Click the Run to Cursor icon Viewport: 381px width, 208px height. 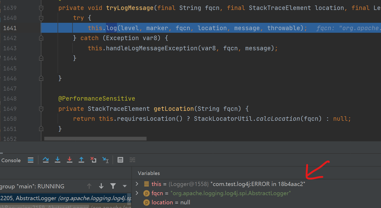click(x=105, y=160)
